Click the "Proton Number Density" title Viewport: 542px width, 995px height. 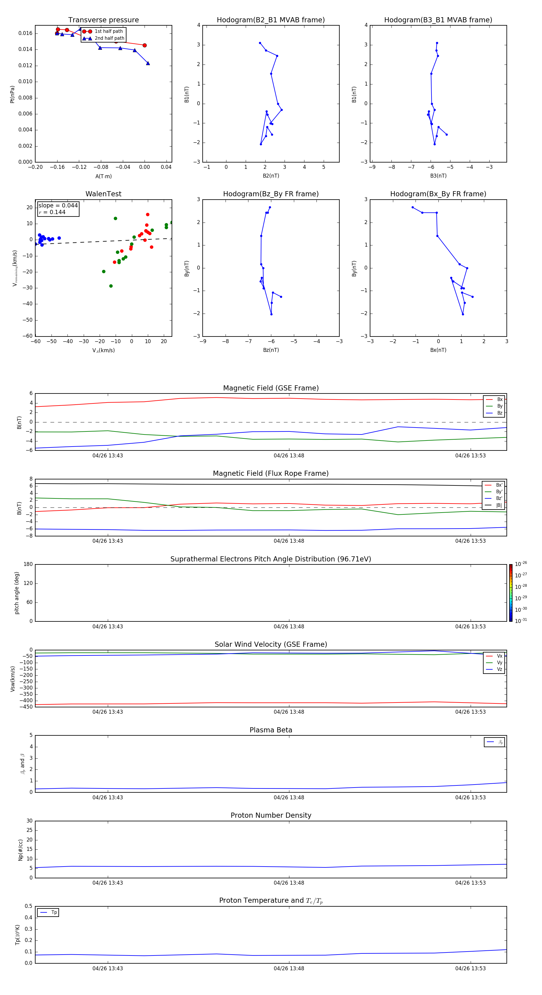pos(271,815)
